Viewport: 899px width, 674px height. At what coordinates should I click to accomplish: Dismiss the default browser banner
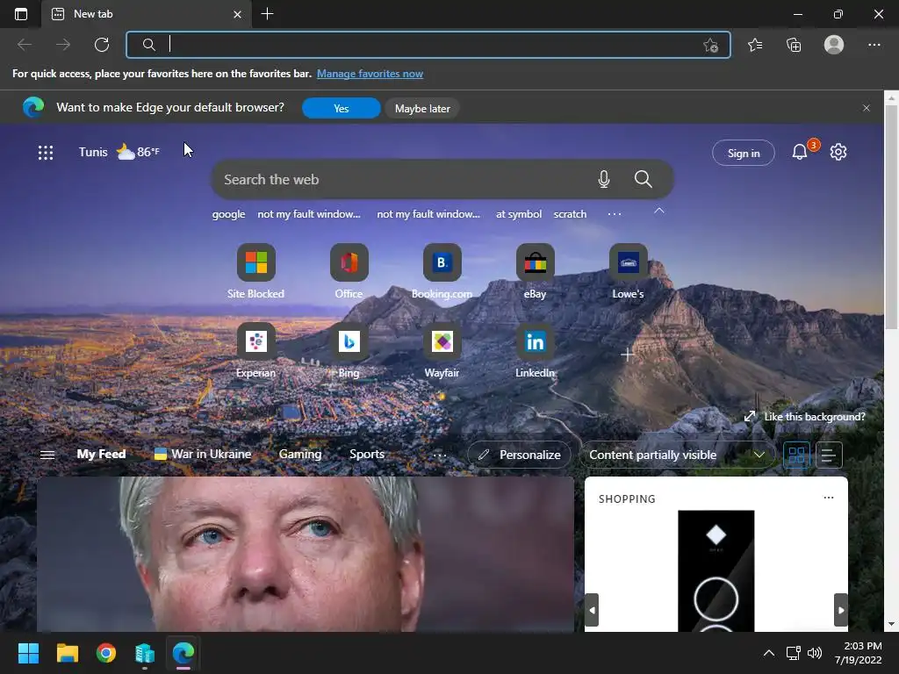867,108
